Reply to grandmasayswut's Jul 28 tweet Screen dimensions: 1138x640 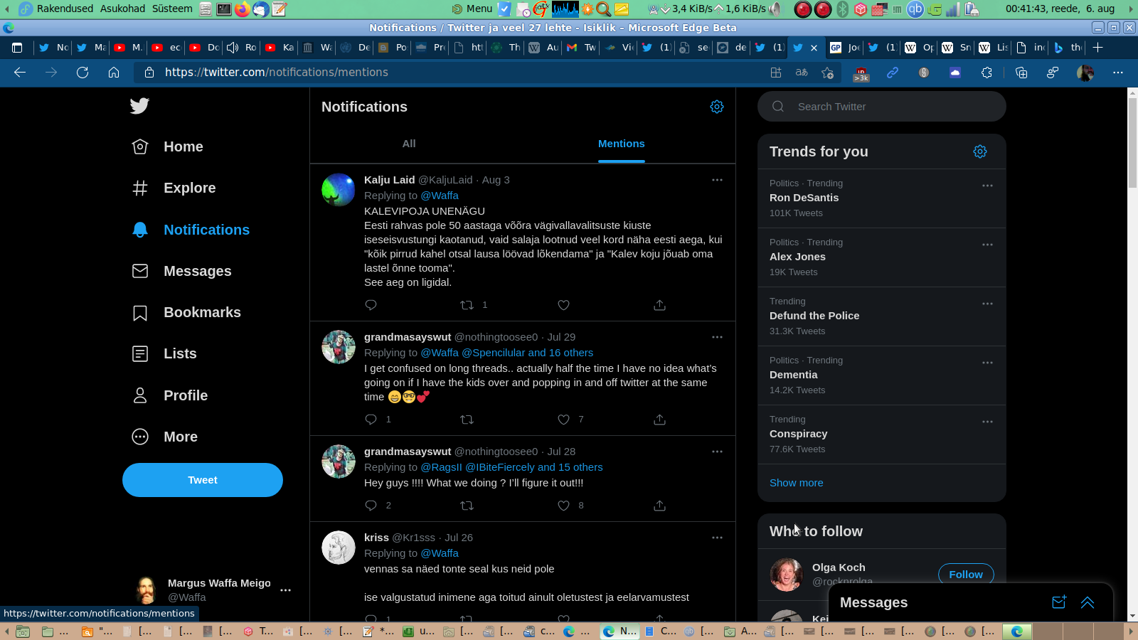tap(371, 506)
